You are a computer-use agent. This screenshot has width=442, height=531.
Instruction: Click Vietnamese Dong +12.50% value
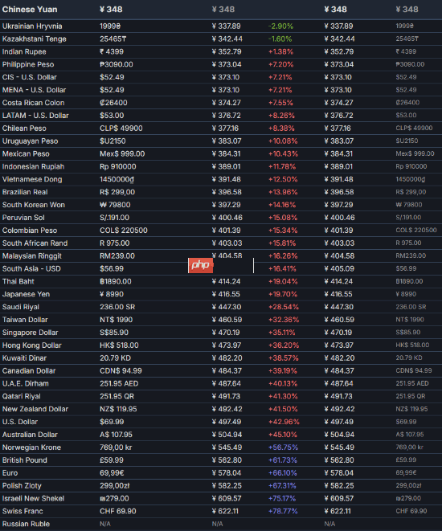283,179
